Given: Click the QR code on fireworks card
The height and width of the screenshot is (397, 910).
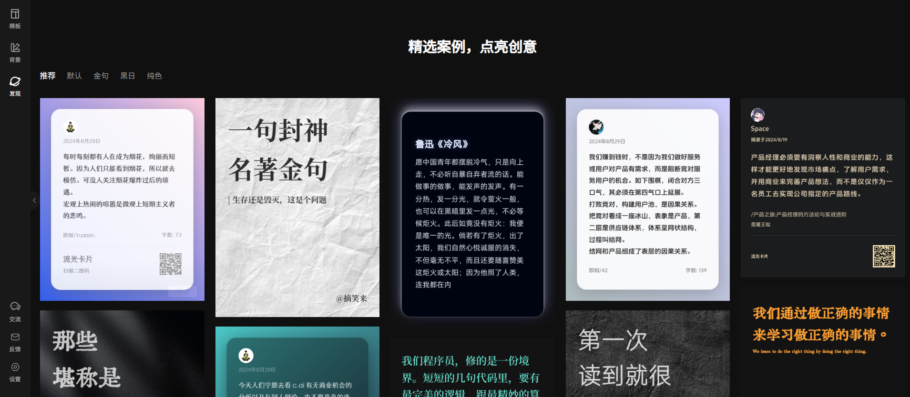Looking at the screenshot, I should pyautogui.click(x=171, y=264).
